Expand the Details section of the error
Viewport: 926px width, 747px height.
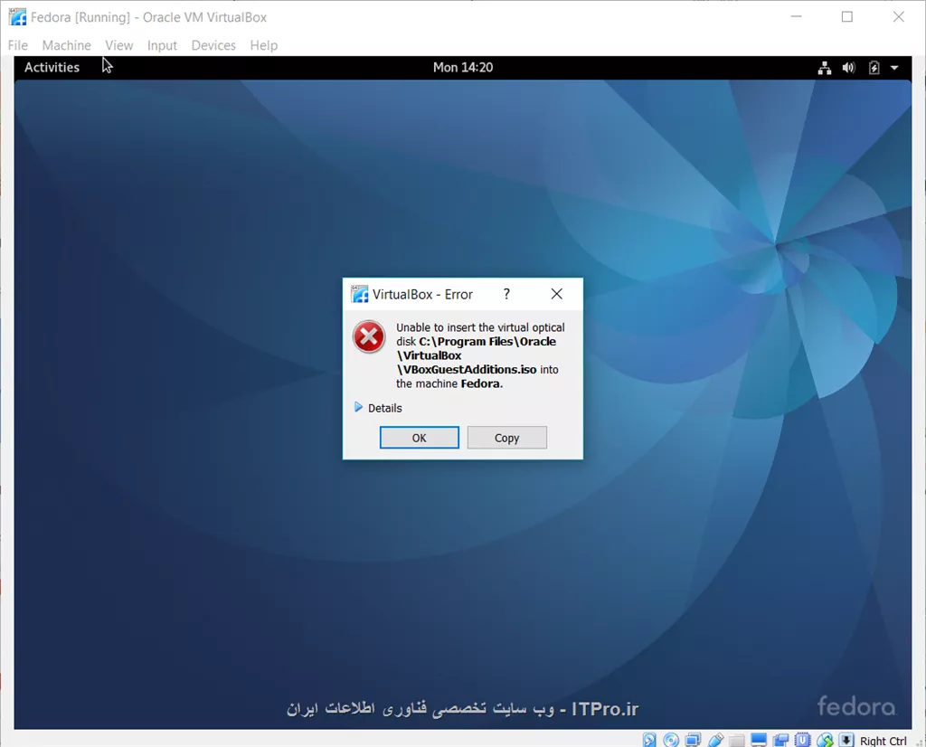[x=378, y=408]
